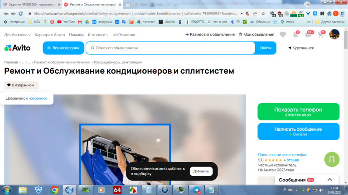Open Мои объявления
Viewport: 348px width, 195px height.
[256, 34]
